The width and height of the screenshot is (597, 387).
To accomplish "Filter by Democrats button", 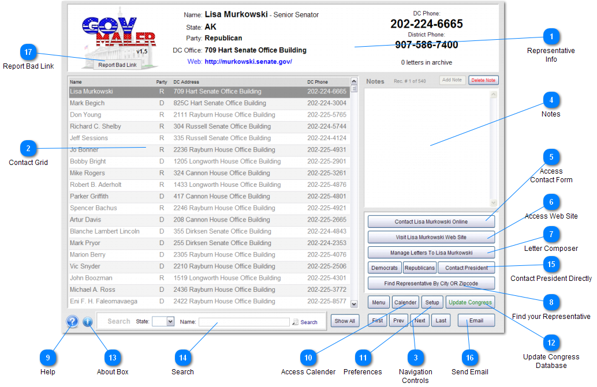I will point(385,268).
